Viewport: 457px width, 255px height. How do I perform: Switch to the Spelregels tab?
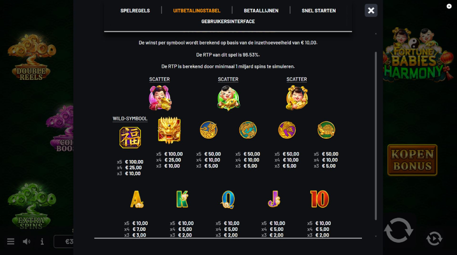coord(135,11)
